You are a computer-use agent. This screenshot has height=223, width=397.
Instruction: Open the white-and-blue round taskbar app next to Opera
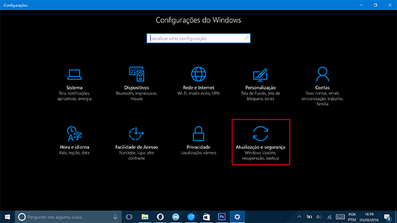click(176, 217)
